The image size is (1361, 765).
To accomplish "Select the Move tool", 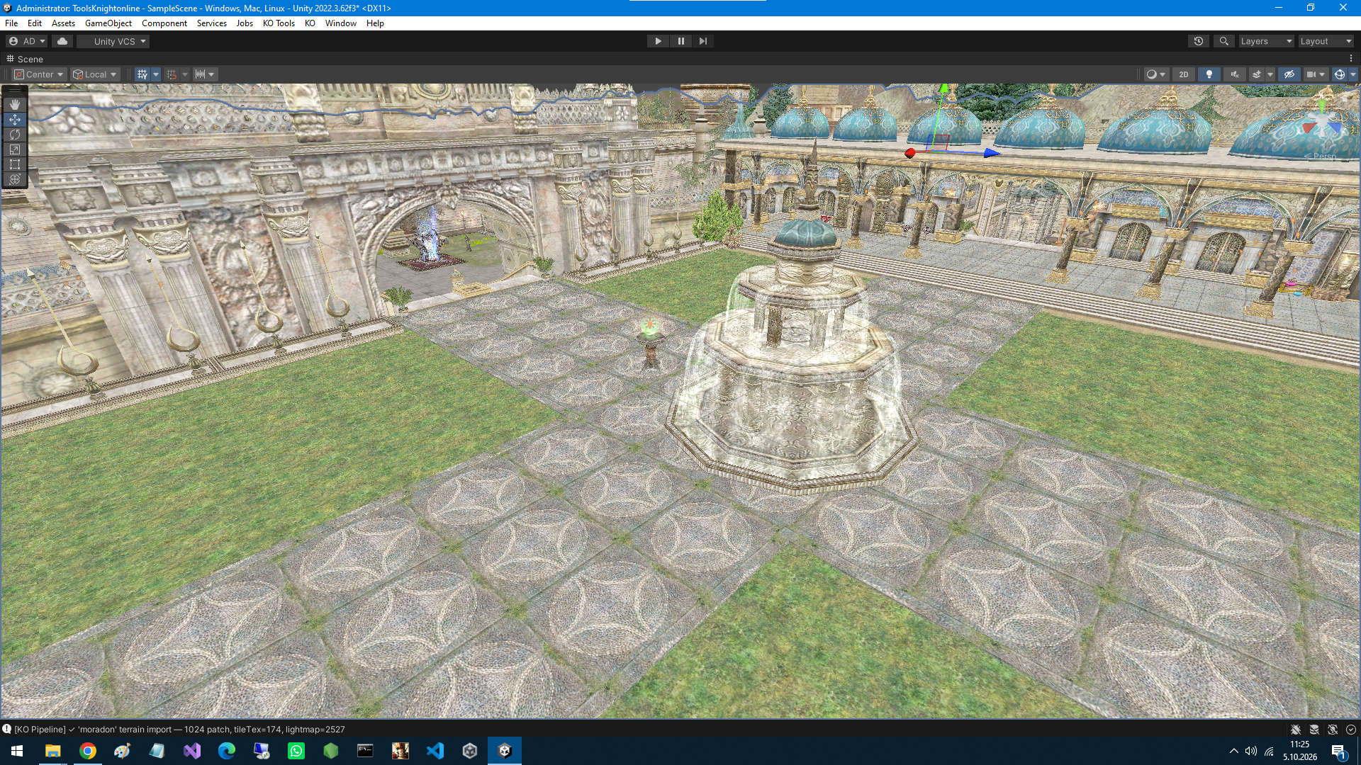I will (15, 120).
